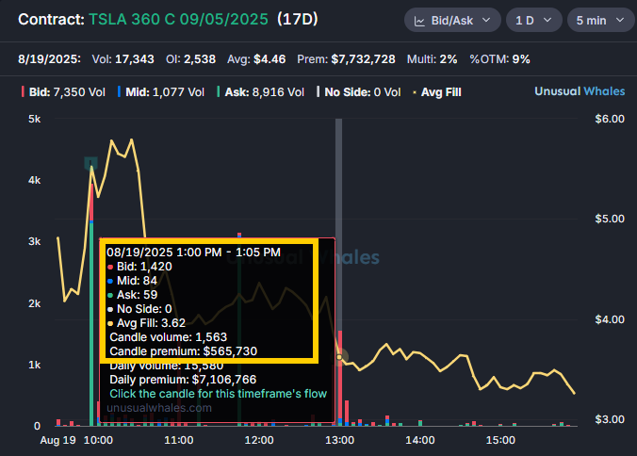
Task: Toggle the Bid series legend item
Action: point(63,92)
